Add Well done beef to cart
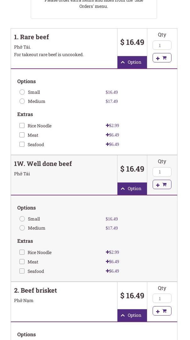This screenshot has height=340, width=190. [x=162, y=184]
